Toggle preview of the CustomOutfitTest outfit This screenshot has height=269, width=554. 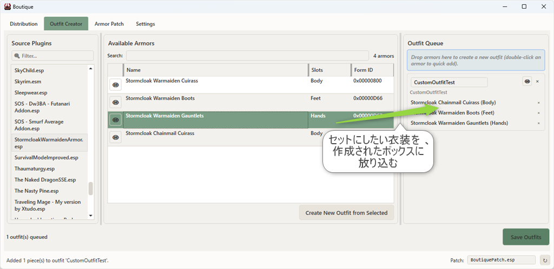(x=526, y=82)
